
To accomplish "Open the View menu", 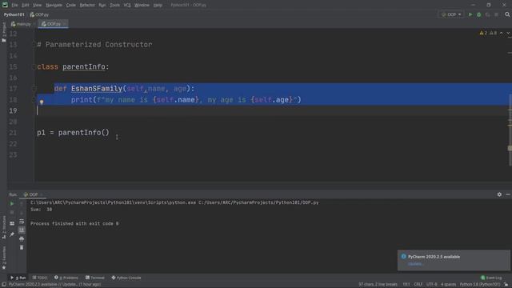I will click(38, 5).
